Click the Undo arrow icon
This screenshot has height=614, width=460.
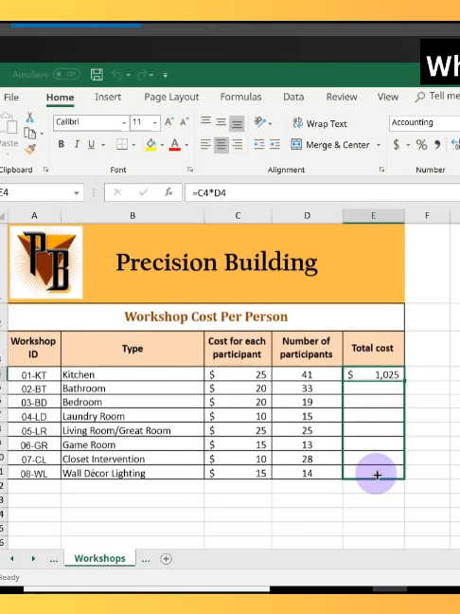[117, 75]
